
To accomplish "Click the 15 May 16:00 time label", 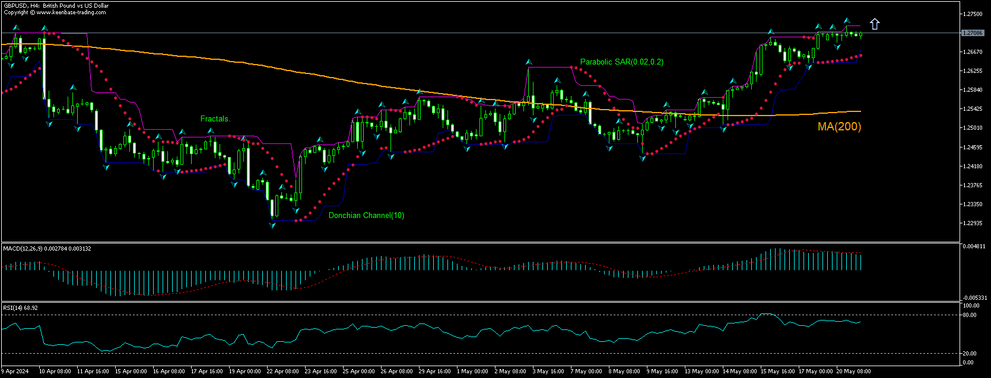I will (778, 371).
